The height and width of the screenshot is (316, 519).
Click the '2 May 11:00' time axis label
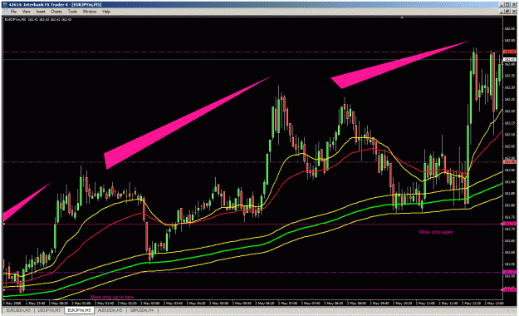(x=425, y=303)
